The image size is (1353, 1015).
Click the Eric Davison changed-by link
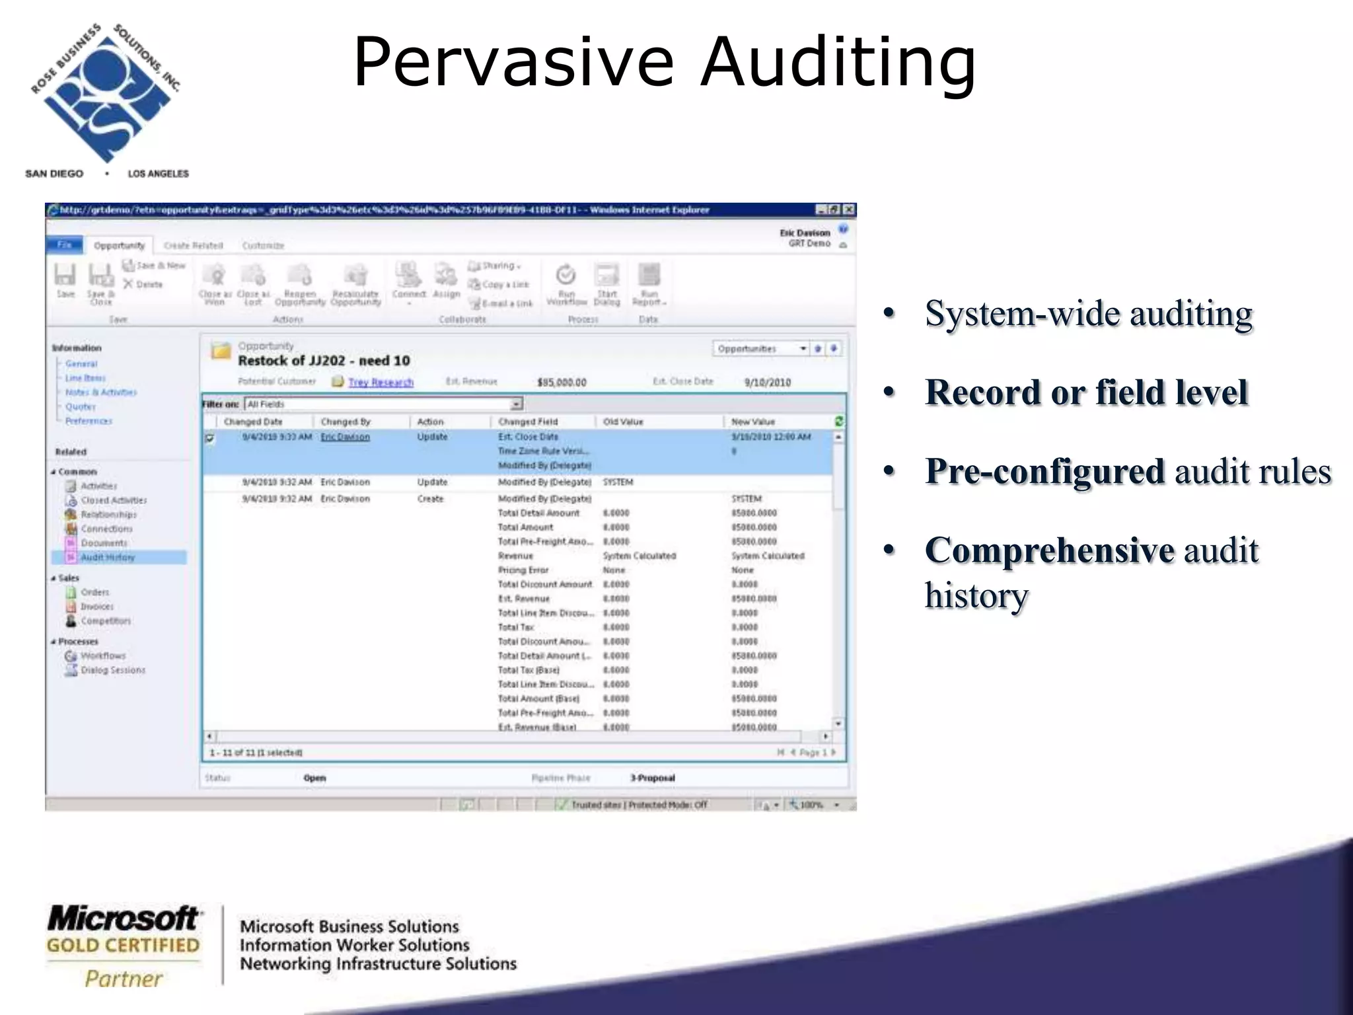345,437
